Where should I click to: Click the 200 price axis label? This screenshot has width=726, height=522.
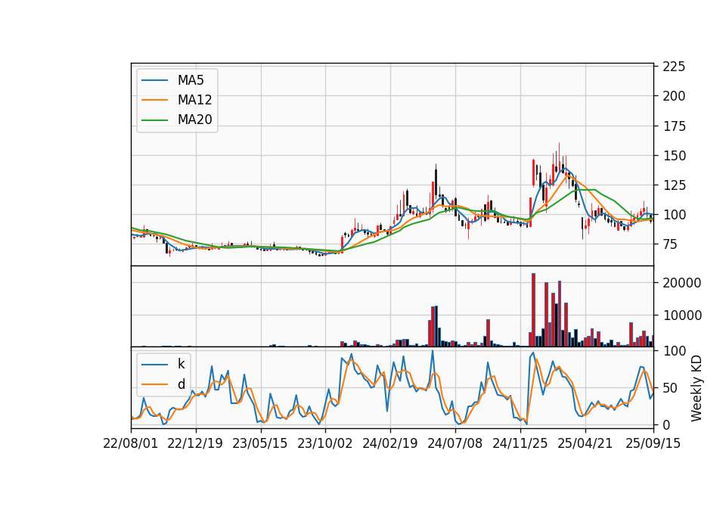[674, 96]
